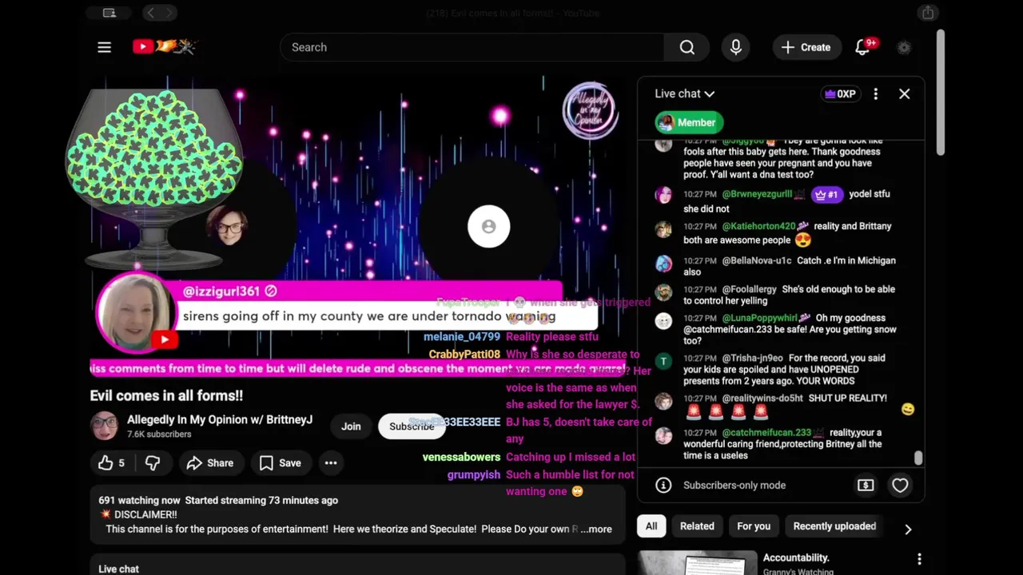This screenshot has width=1023, height=575.
Task: Open the Super Chat dollar icon
Action: (x=866, y=485)
